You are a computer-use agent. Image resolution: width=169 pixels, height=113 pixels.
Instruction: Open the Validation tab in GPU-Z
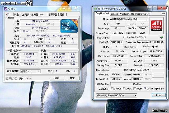(x=124, y=14)
